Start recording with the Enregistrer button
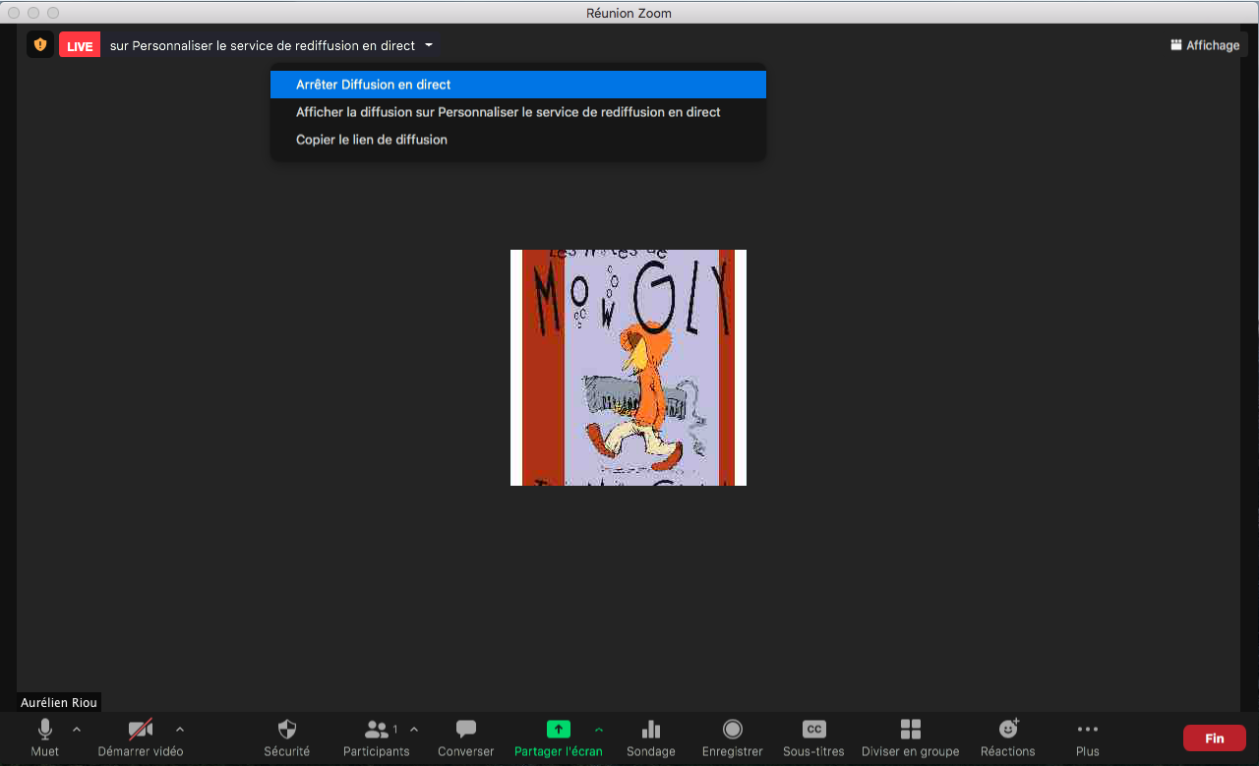The image size is (1259, 766). [x=732, y=730]
